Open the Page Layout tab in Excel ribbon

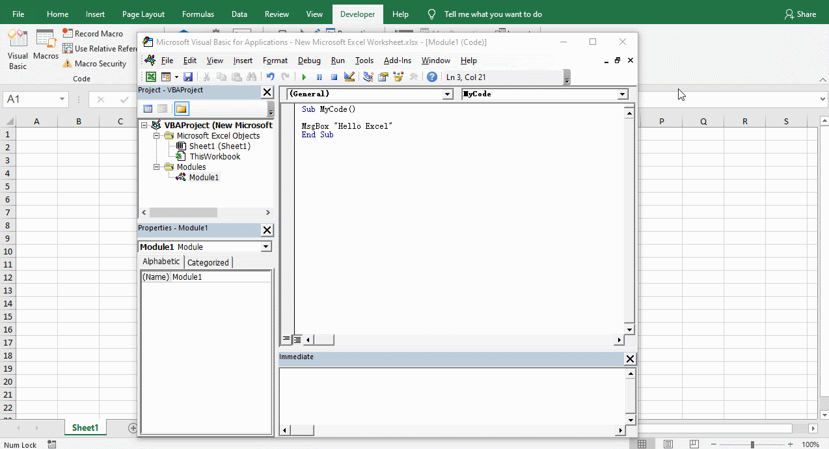point(143,14)
